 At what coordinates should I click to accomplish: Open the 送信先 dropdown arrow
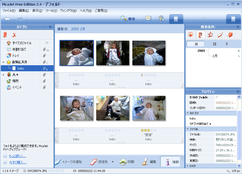(113, 162)
